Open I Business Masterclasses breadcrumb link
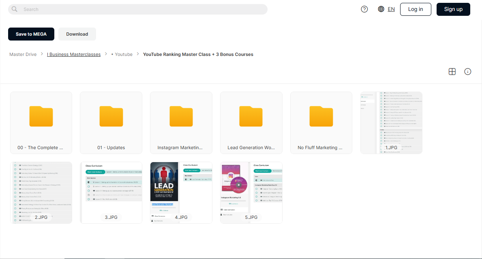 [x=74, y=54]
